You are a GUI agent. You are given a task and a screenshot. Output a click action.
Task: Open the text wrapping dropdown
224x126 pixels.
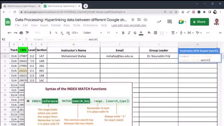(x=190, y=33)
